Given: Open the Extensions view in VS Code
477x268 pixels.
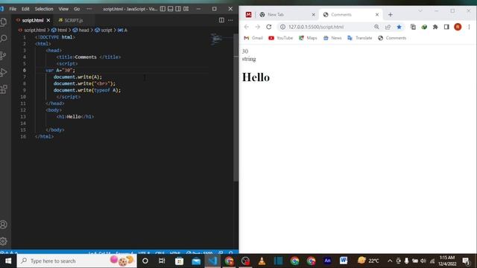Looking at the screenshot, I should pos(4,89).
